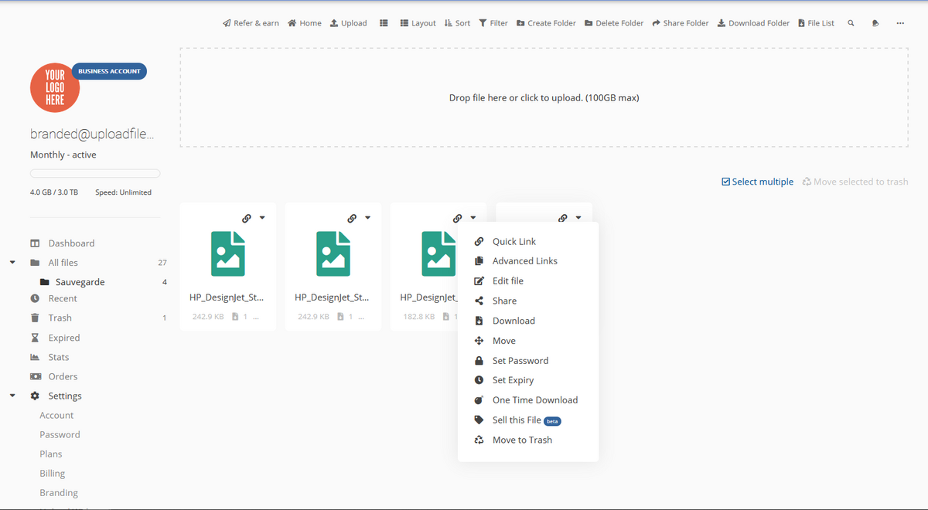This screenshot has width=928, height=510.
Task: Click the Upload toolbar button
Action: 349,23
